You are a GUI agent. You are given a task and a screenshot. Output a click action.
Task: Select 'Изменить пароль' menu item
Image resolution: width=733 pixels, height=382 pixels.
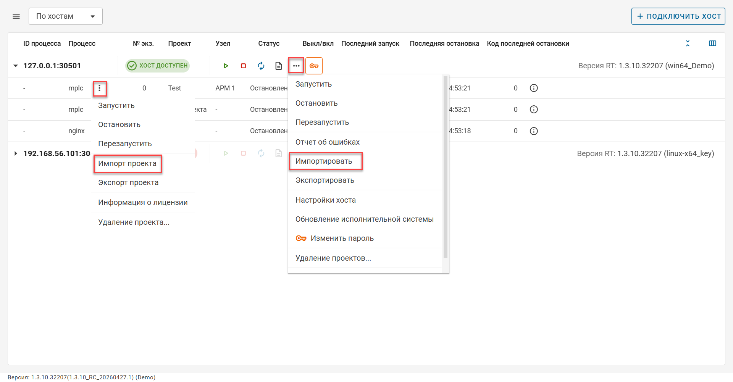pyautogui.click(x=365, y=239)
